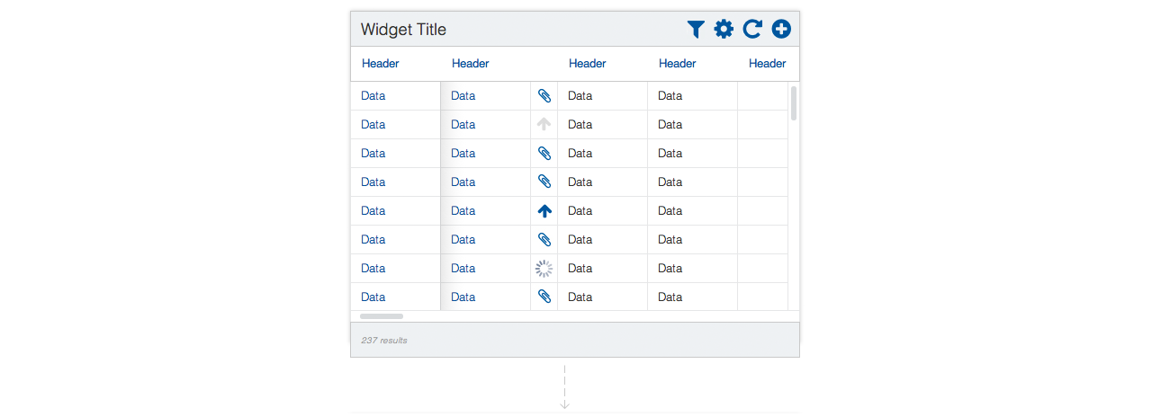The image size is (1152, 417).
Task: Click the paperclip attachment in first row
Action: 544,95
